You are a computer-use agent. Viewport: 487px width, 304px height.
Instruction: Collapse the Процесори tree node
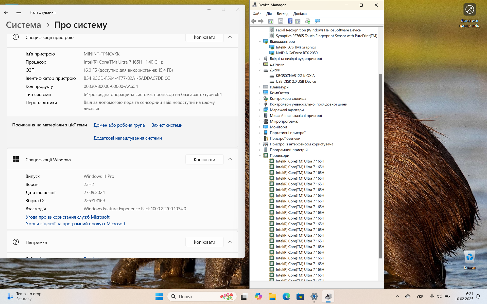(x=260, y=156)
